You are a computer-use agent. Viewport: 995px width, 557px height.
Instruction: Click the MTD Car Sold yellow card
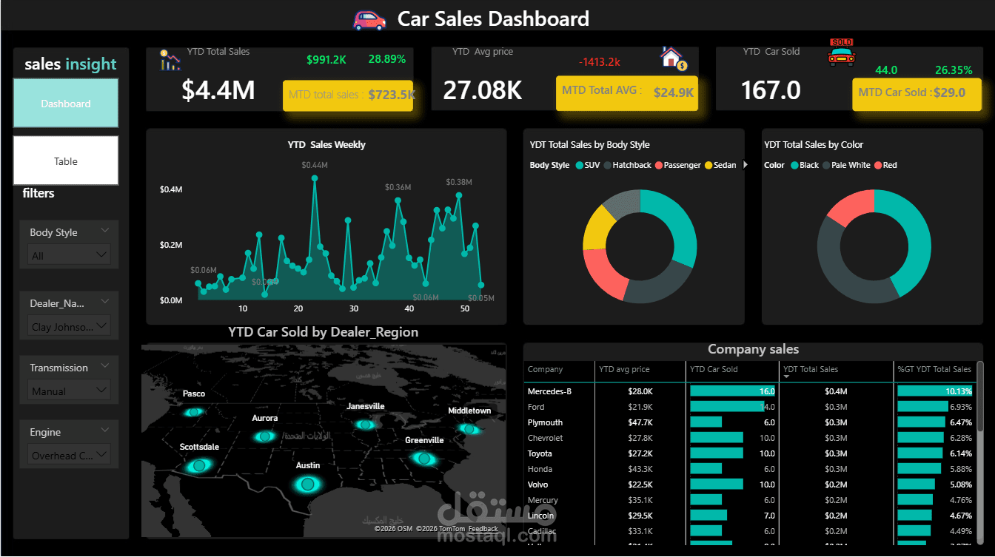coord(917,94)
